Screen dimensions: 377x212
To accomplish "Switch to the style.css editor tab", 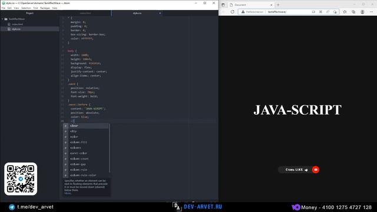I will [x=137, y=13].
